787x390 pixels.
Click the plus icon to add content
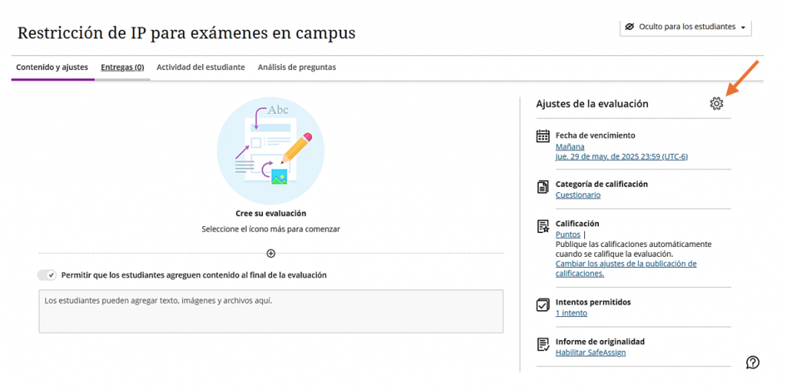pos(271,253)
